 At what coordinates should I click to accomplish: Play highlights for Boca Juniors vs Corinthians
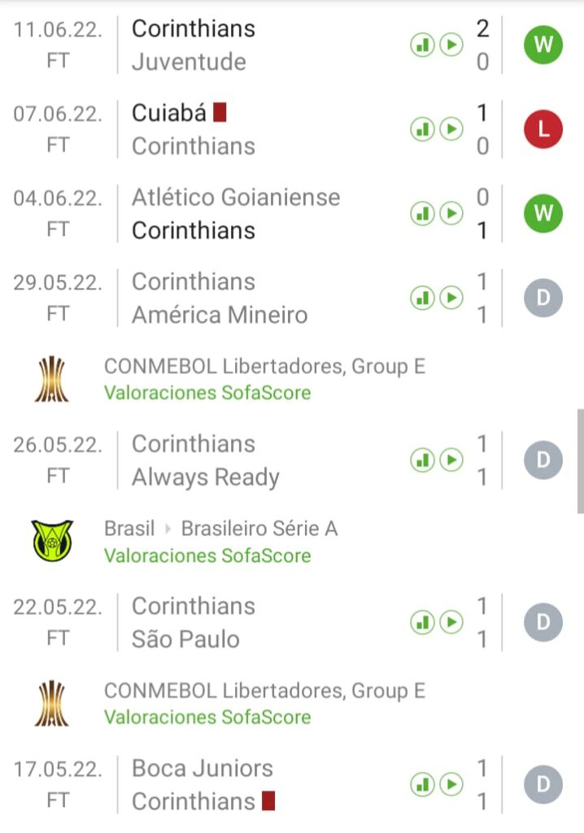[451, 784]
